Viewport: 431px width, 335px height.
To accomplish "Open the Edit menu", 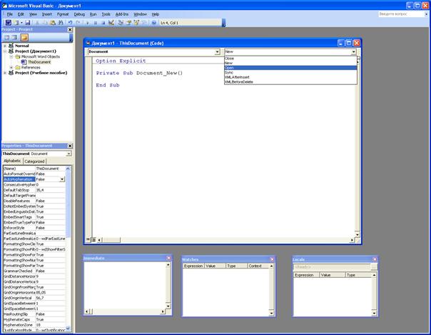I will 21,14.
